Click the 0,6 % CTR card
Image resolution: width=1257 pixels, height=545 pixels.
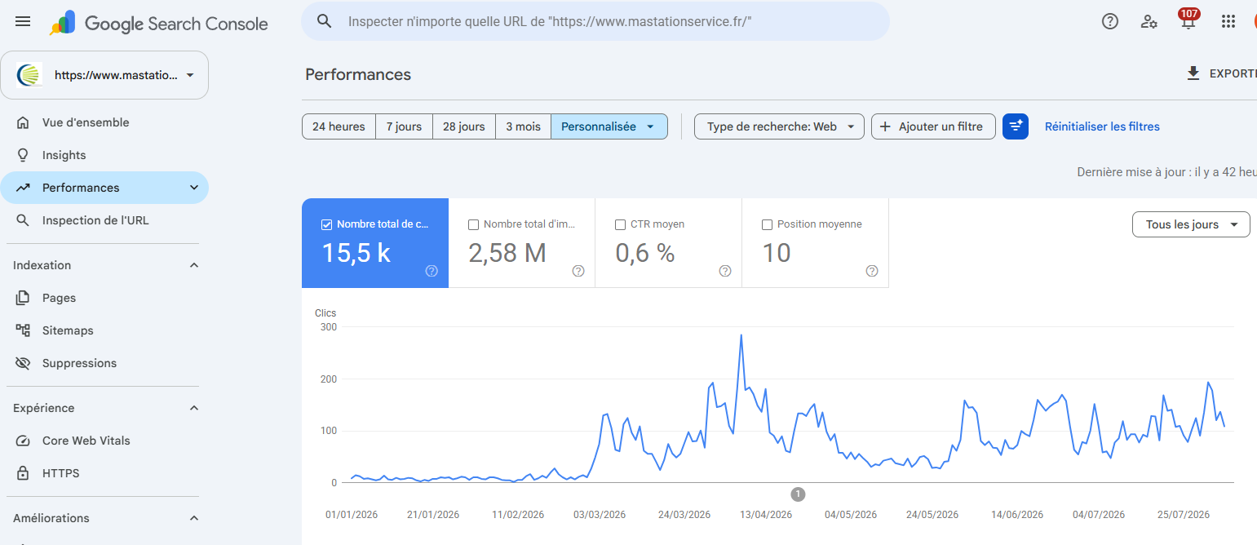(669, 243)
